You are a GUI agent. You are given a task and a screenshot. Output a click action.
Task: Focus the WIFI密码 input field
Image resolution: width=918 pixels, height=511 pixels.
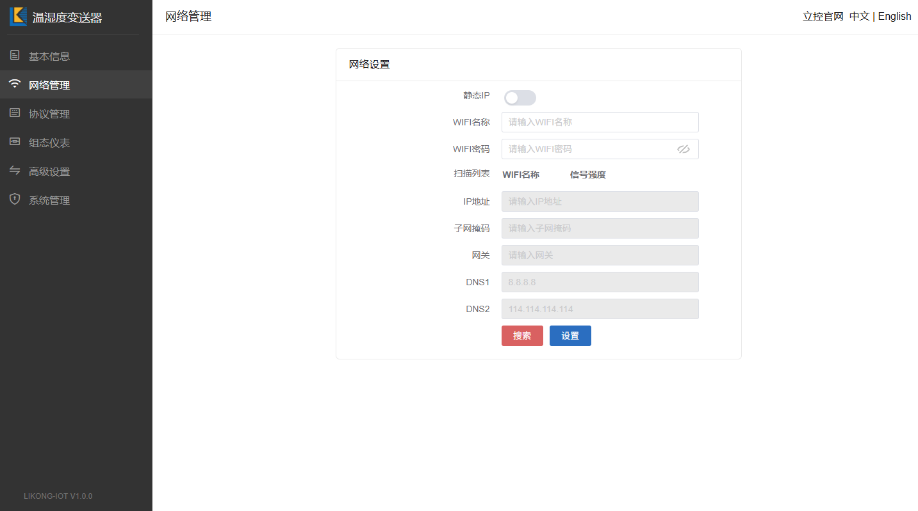[x=600, y=149]
